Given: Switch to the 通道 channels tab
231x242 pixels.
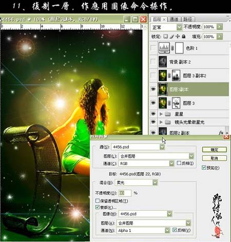Looking at the screenshot, I should (x=174, y=19).
